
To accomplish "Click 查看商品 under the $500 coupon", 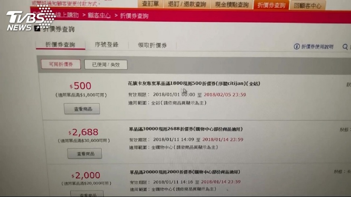I will click(82, 109).
